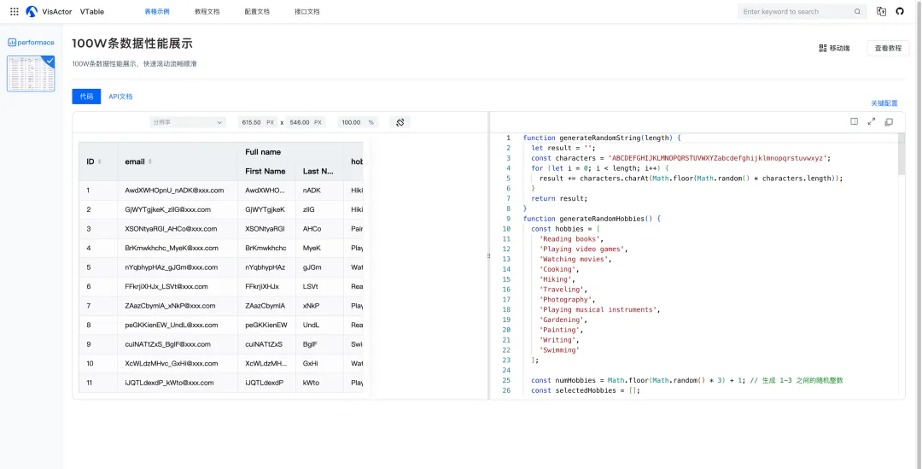Copy code using the copy icon
Image resolution: width=922 pixels, height=469 pixels.
pos(889,122)
